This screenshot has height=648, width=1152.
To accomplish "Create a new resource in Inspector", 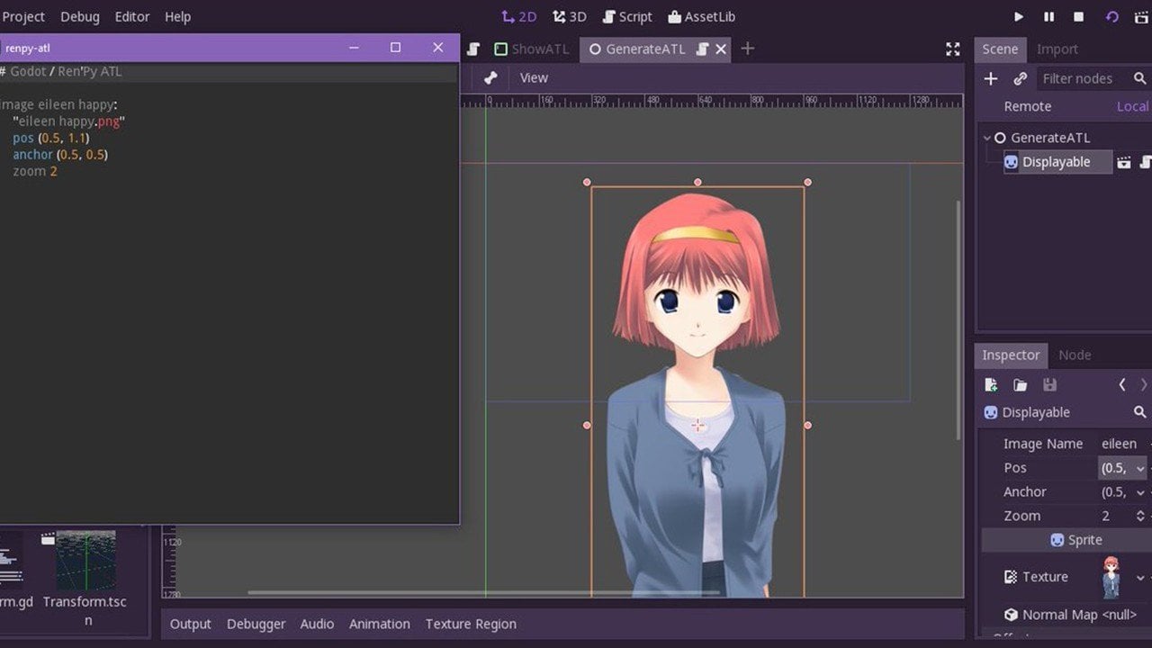I will pyautogui.click(x=991, y=385).
